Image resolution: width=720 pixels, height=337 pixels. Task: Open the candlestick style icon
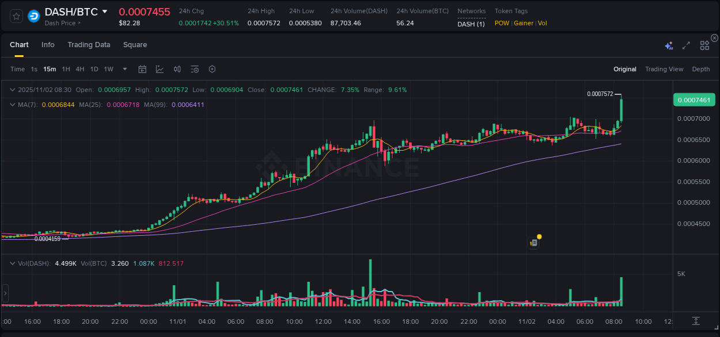click(x=177, y=68)
